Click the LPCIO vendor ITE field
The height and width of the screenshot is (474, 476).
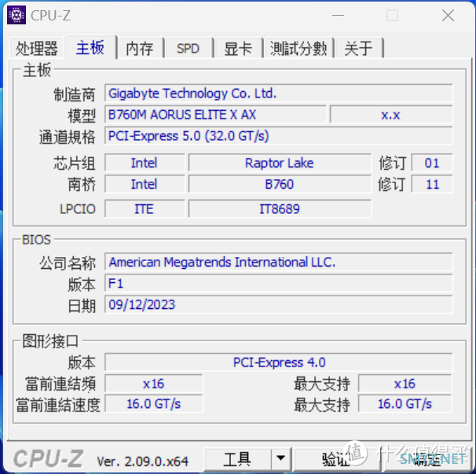[145, 209]
